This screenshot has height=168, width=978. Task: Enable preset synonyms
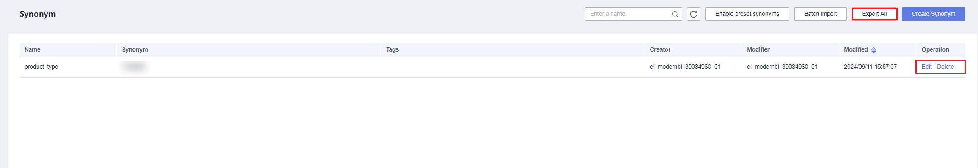pos(747,14)
